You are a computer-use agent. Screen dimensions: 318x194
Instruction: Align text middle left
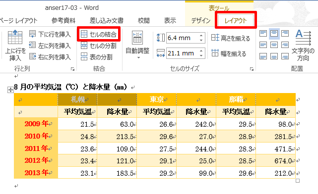(263, 45)
